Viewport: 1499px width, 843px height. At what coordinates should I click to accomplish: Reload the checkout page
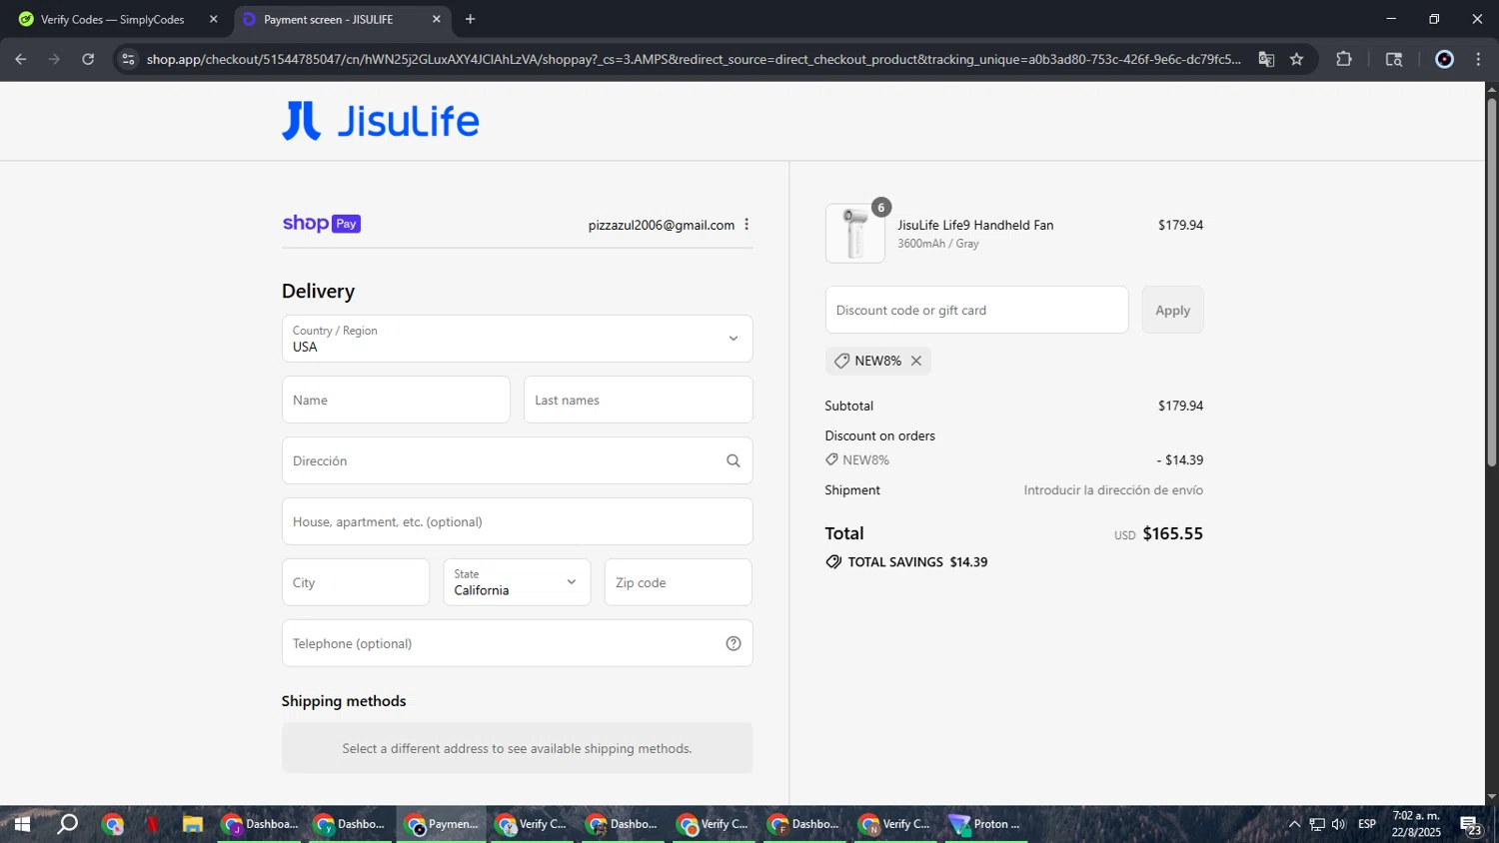(88, 59)
